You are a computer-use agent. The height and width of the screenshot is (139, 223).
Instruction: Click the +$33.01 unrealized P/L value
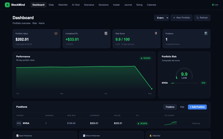pos(72,39)
